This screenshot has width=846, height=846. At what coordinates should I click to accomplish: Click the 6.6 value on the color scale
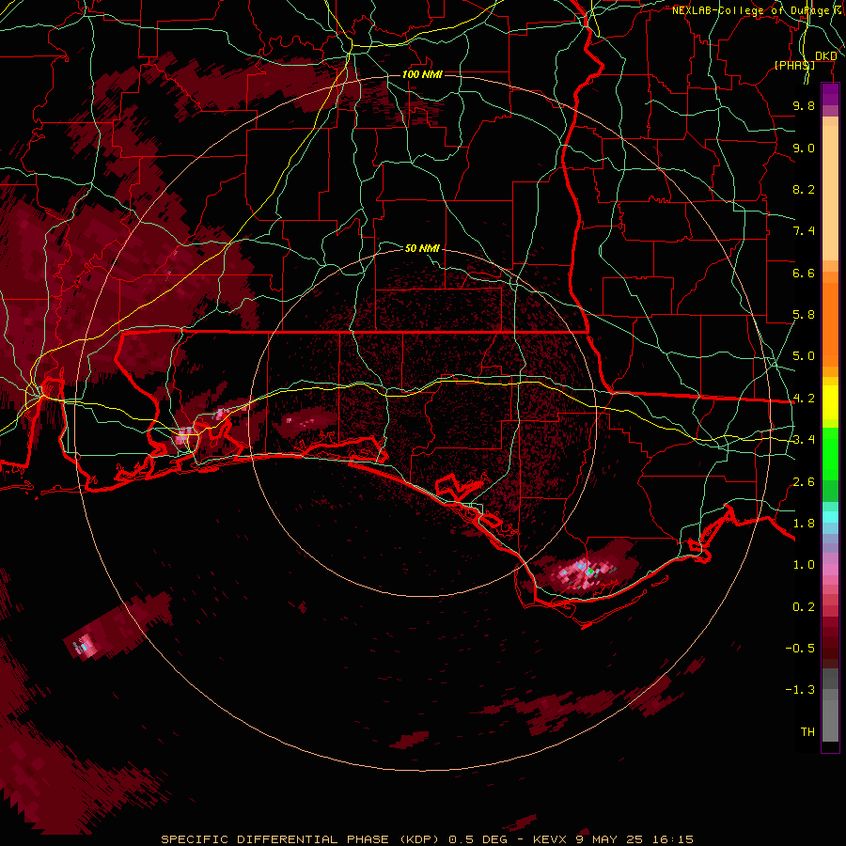pyautogui.click(x=804, y=273)
